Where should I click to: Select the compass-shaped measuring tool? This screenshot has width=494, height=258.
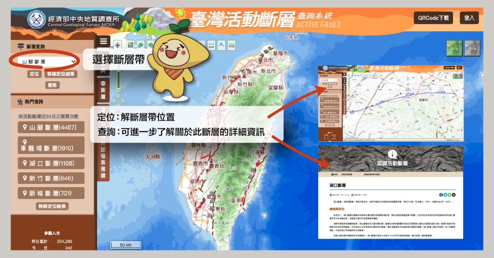pyautogui.click(x=221, y=45)
